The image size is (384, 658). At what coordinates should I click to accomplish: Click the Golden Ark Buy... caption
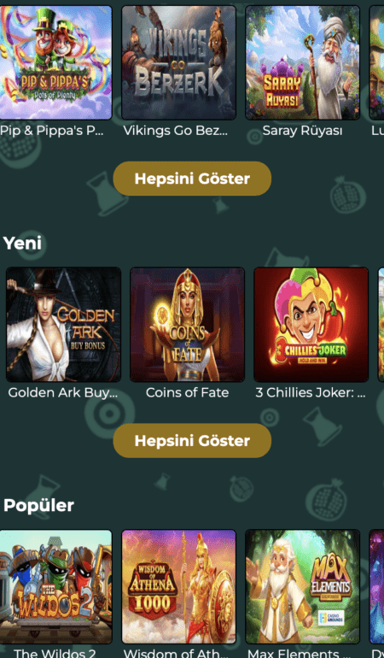point(63,393)
